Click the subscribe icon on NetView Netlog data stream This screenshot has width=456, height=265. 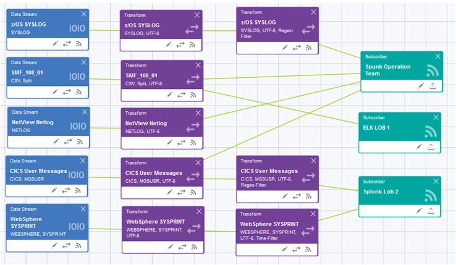(78, 141)
